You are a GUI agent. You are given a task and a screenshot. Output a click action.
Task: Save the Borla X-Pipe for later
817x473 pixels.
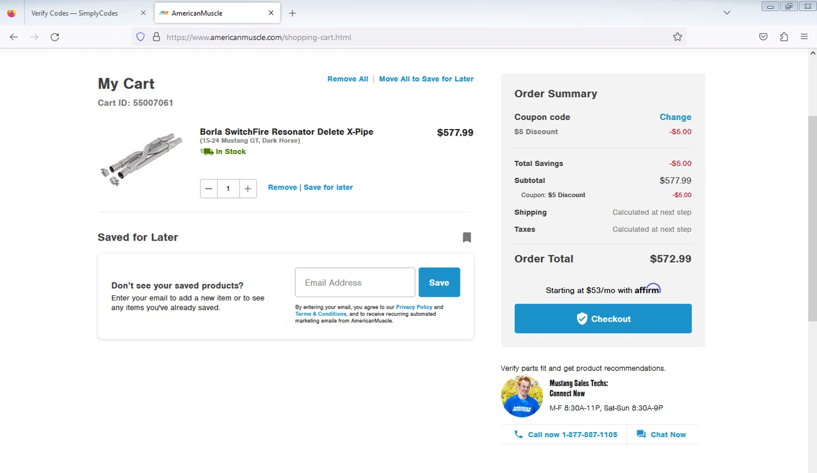[328, 187]
